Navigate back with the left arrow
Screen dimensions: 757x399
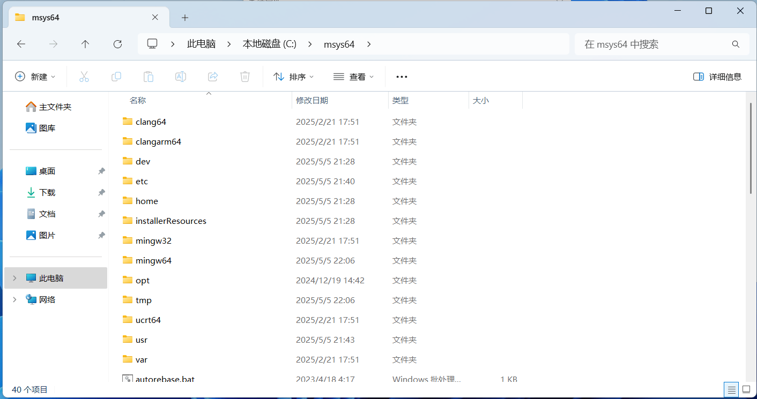(x=21, y=44)
